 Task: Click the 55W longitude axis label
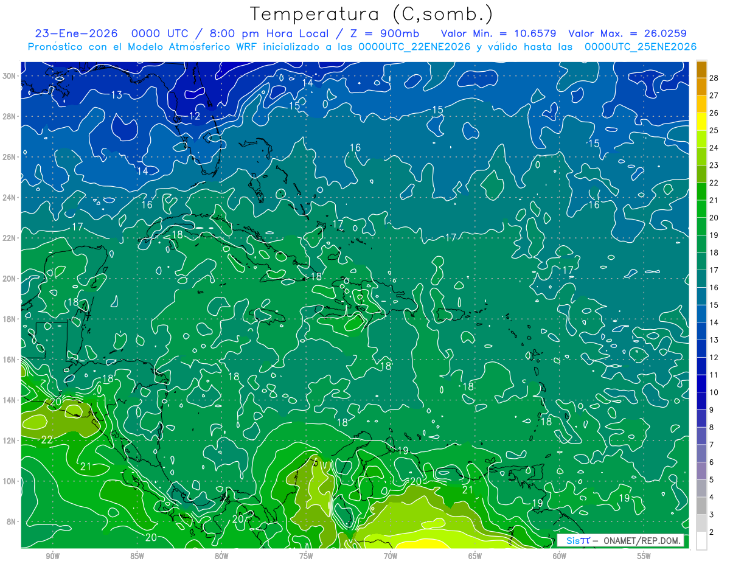click(644, 557)
